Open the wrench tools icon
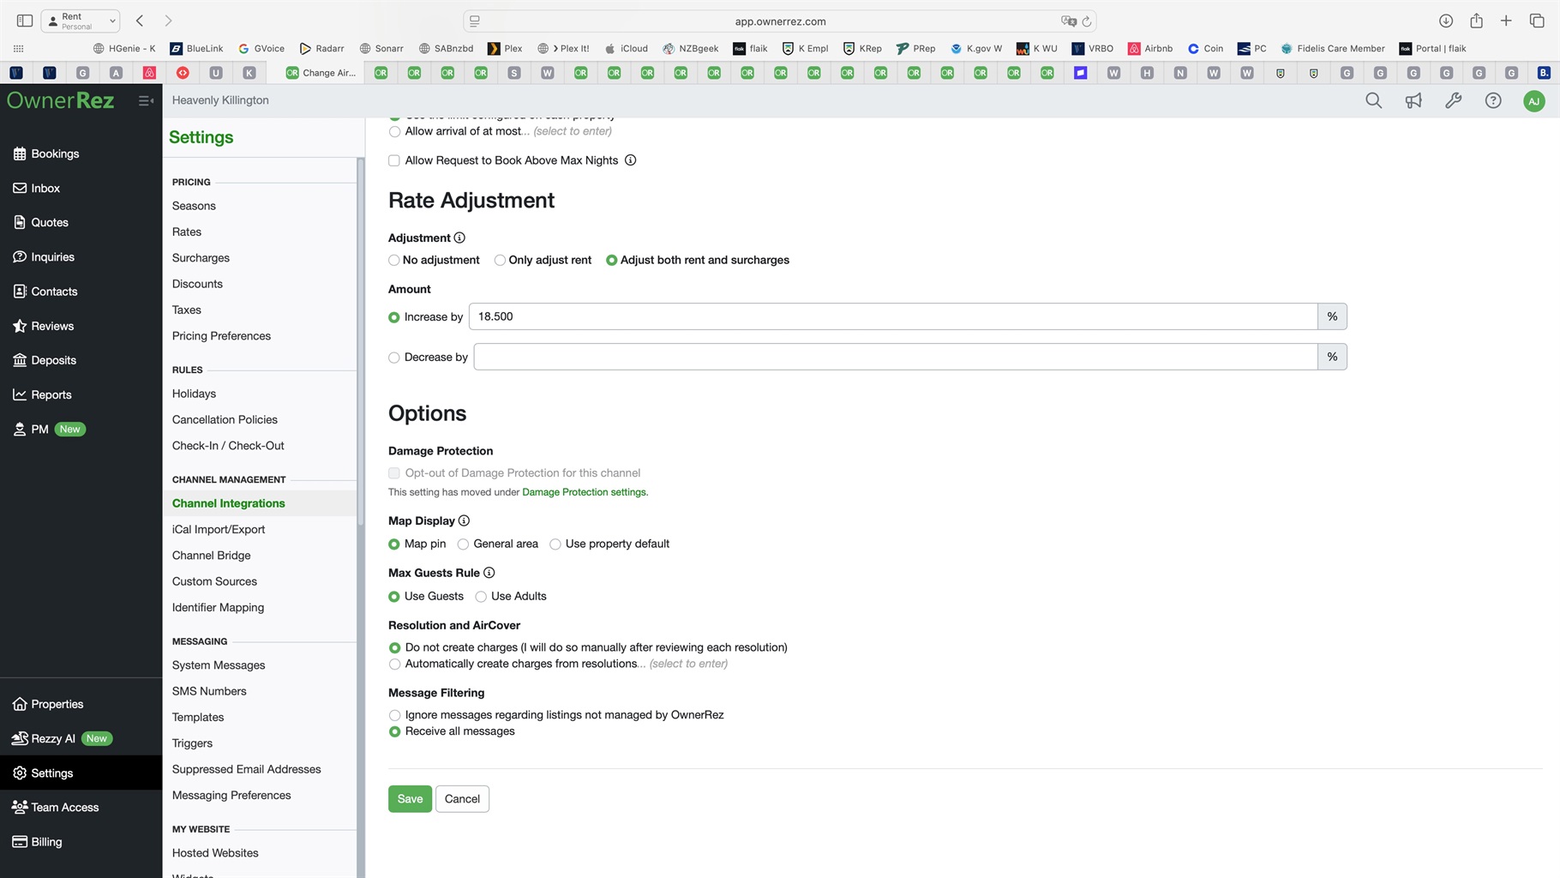 pyautogui.click(x=1453, y=101)
